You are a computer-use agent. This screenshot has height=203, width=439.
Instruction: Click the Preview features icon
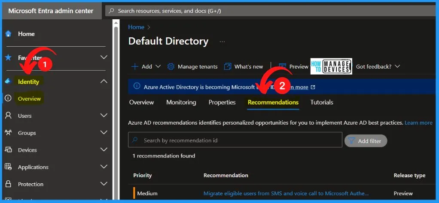tap(283, 66)
